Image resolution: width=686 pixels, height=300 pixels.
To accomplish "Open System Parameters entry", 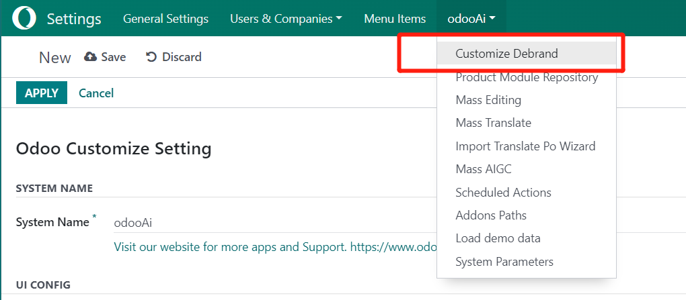I will (504, 262).
